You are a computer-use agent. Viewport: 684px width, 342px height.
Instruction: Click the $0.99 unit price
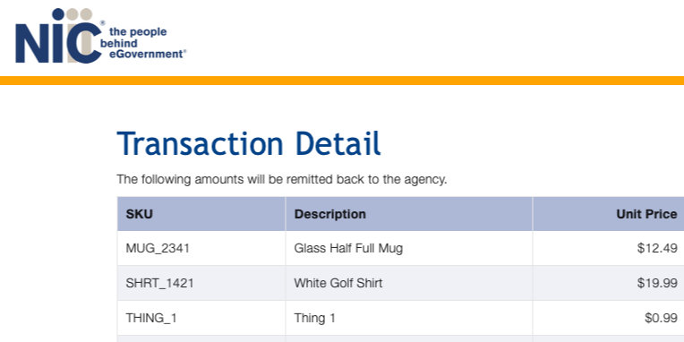[x=661, y=318]
